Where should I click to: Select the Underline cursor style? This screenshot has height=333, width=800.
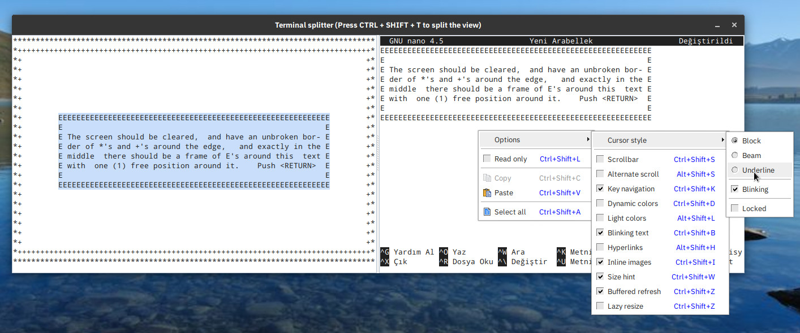click(735, 170)
